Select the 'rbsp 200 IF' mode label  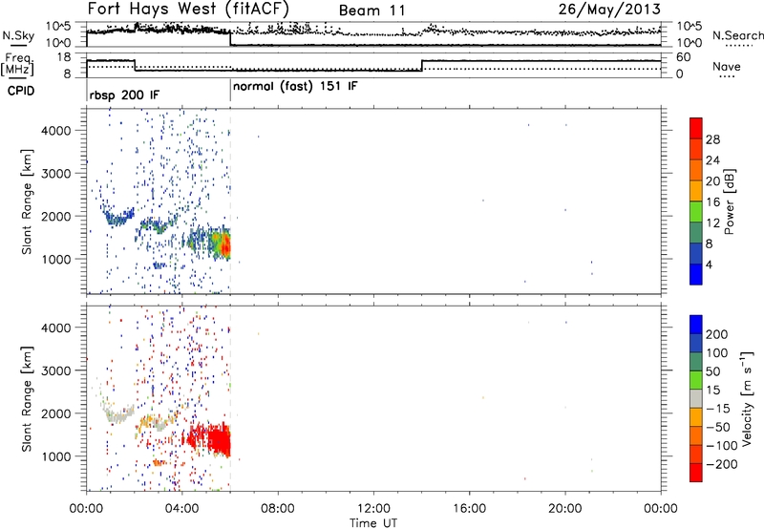pos(124,95)
